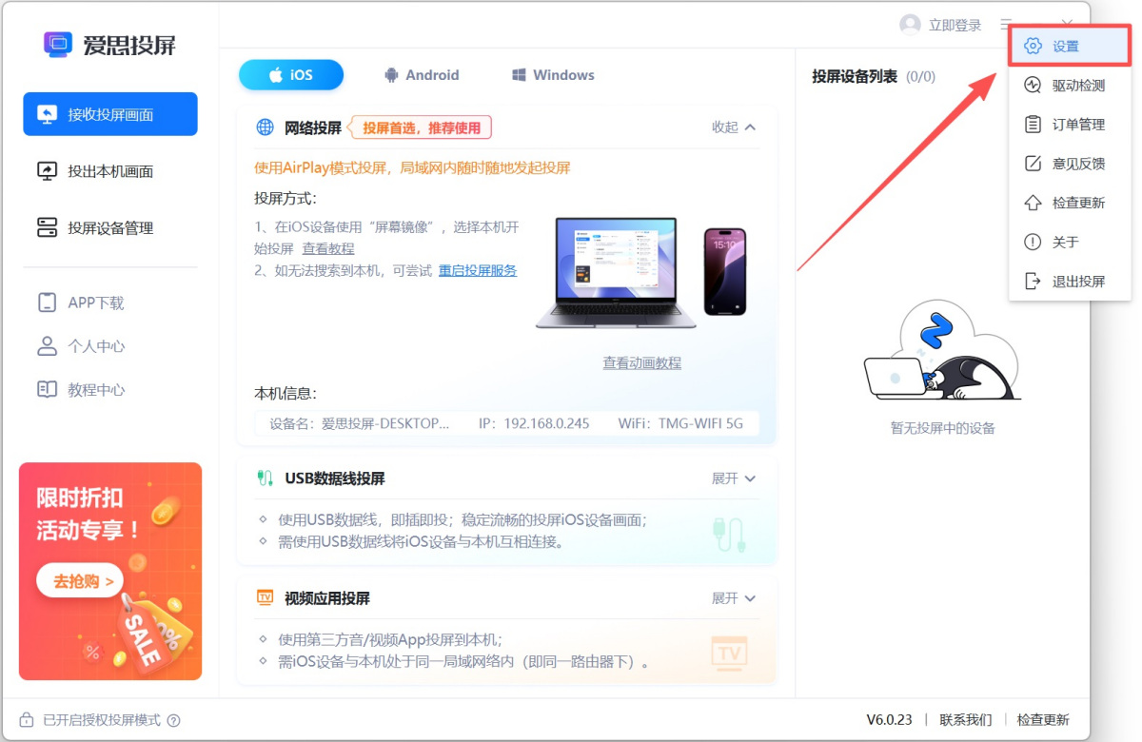Expand the 视频应用投屏 section
This screenshot has width=1142, height=742.
(x=731, y=598)
